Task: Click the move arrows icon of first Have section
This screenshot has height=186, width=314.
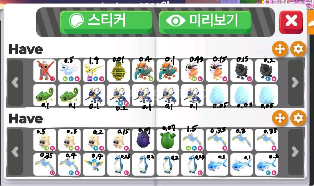Action: pos(280,49)
